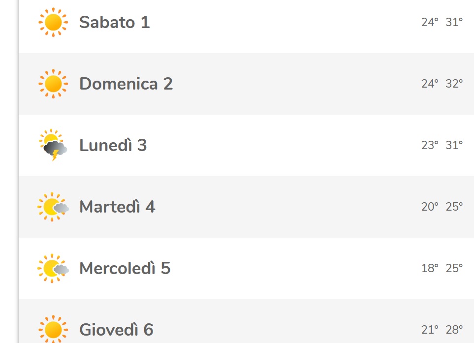Open the Domenica 2 forecast

pos(126,84)
